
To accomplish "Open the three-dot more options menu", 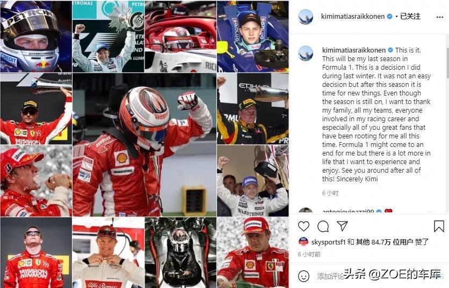I will coord(440,17).
